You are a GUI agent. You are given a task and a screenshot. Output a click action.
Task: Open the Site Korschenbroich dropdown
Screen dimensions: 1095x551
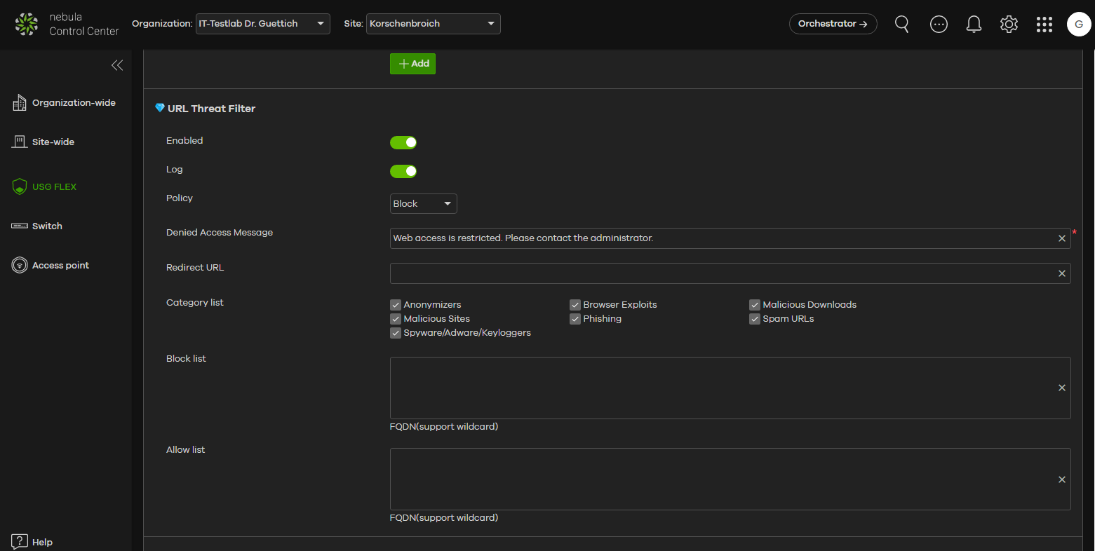click(x=433, y=24)
